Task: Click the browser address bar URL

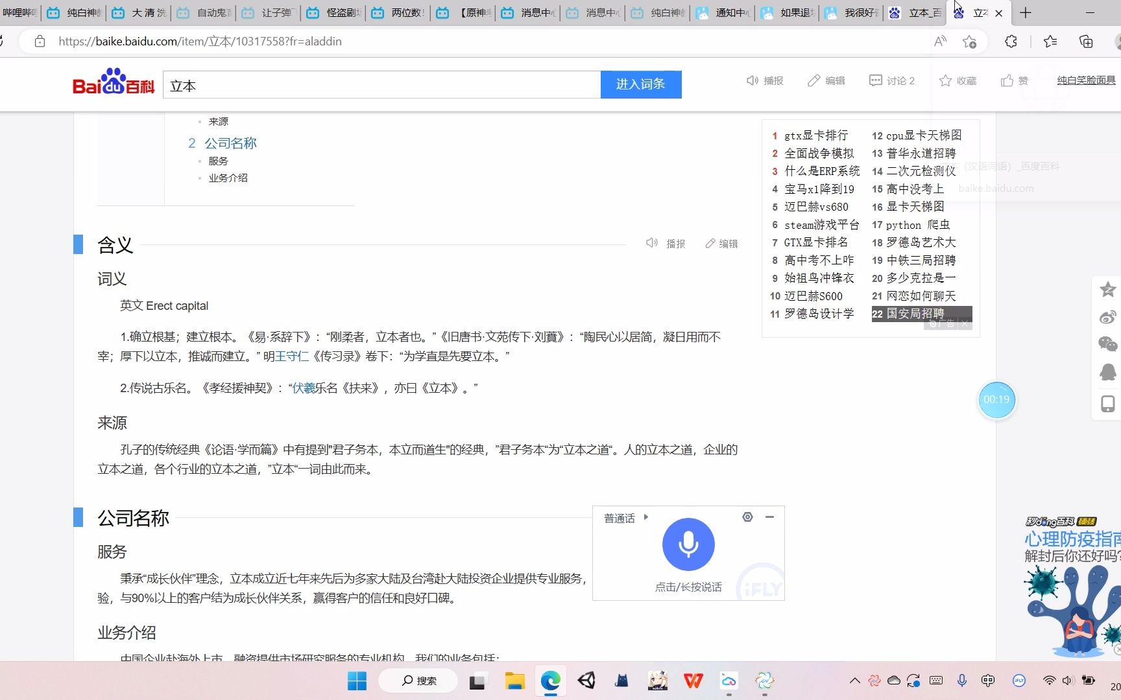Action: click(x=200, y=41)
